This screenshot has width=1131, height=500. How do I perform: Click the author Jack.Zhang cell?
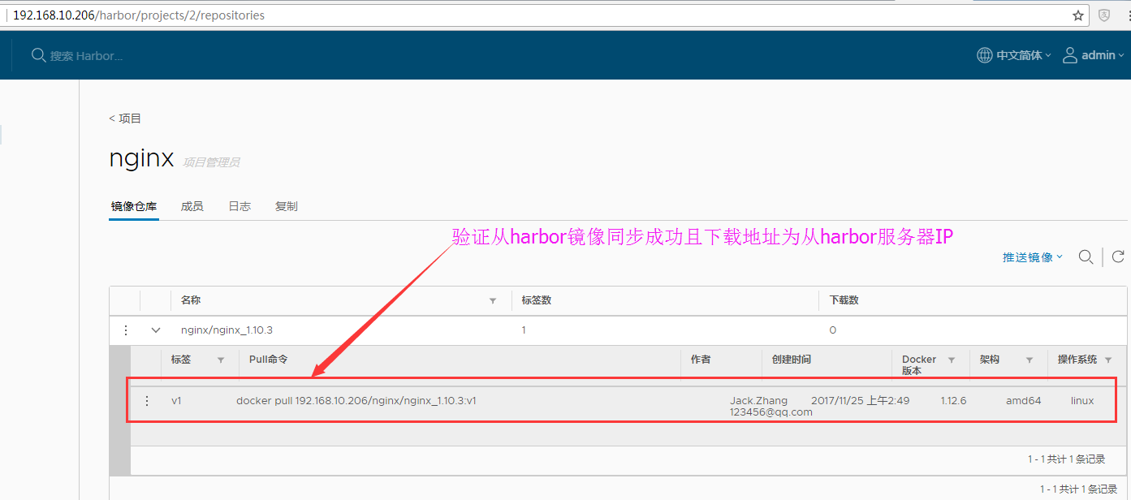click(x=771, y=406)
